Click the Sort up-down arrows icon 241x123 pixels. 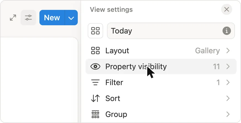[x=95, y=98]
